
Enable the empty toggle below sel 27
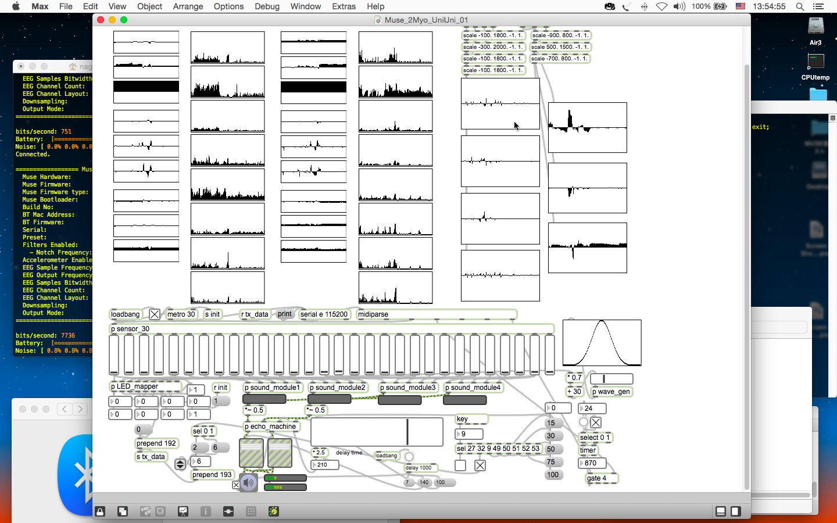coord(460,465)
